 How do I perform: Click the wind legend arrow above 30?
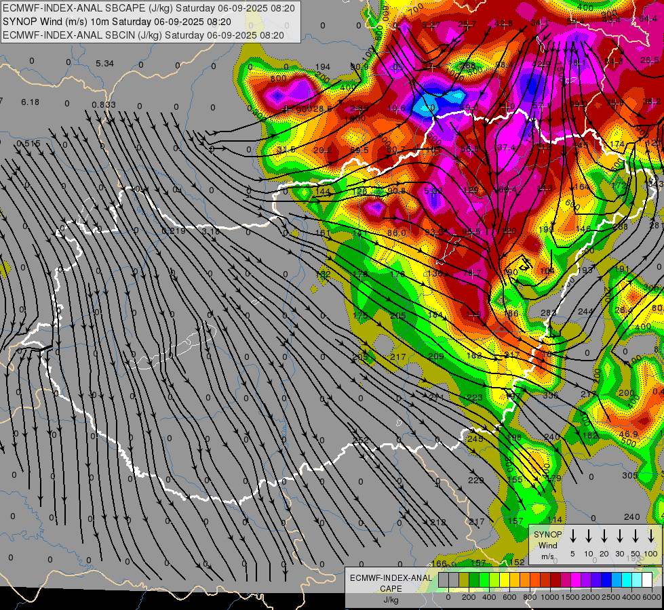coord(619,535)
